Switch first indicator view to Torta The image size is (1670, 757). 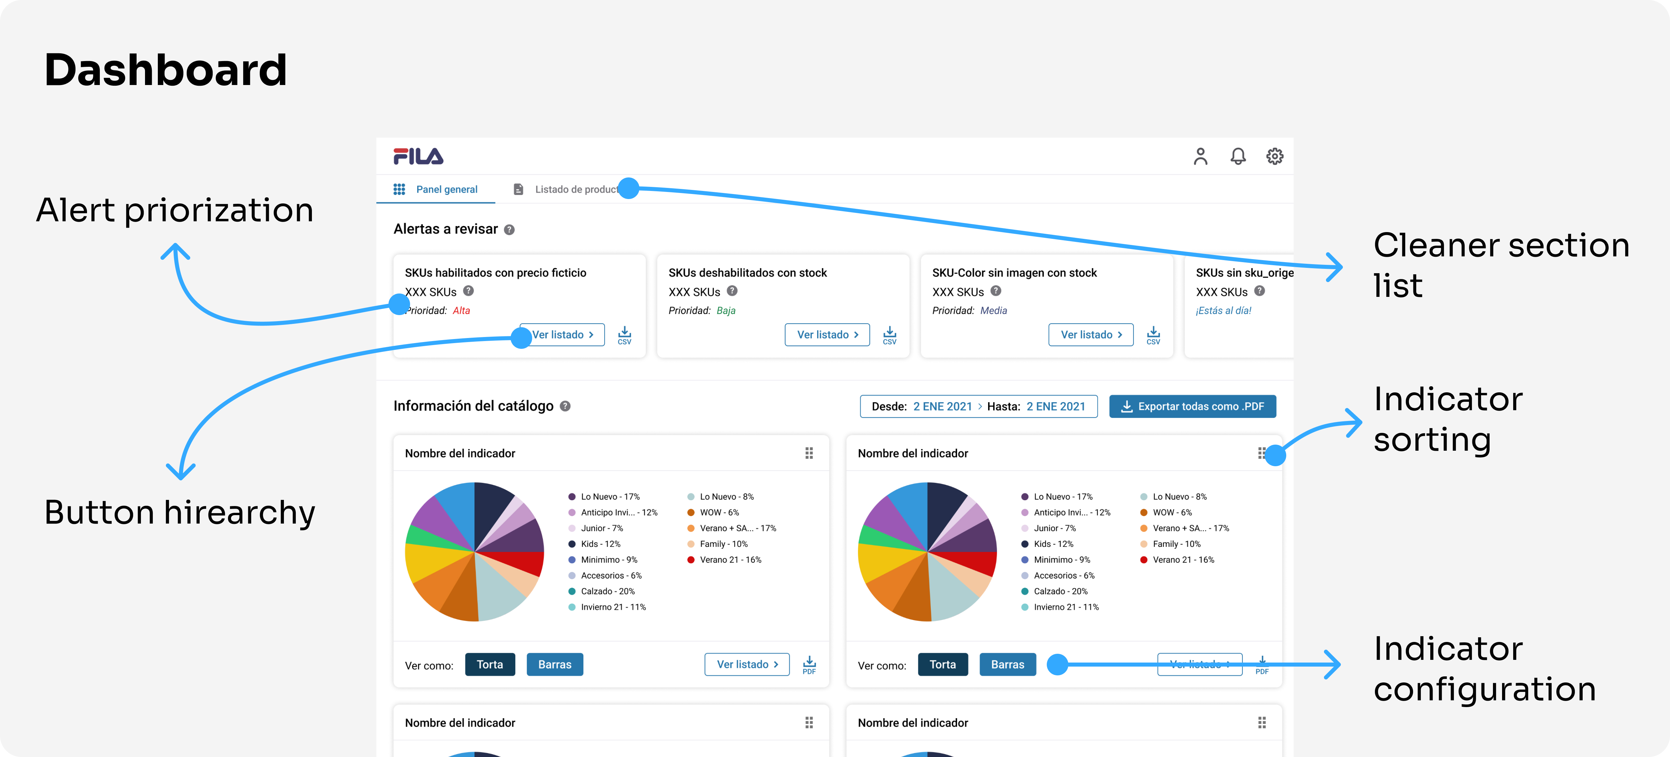[x=489, y=665]
